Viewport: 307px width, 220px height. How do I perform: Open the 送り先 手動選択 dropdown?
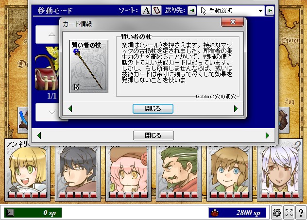[231, 10]
